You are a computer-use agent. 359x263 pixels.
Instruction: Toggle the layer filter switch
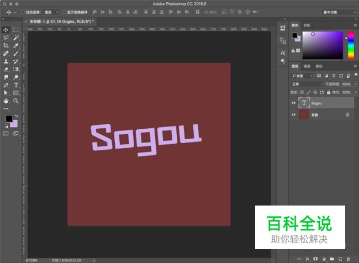356,75
